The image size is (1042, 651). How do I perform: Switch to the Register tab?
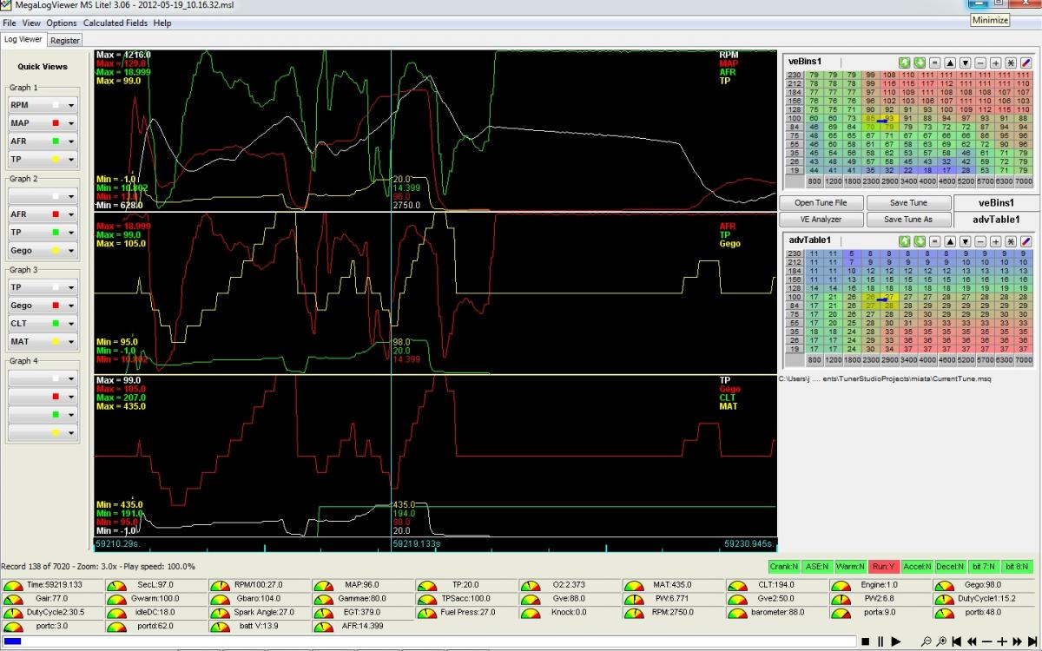65,40
